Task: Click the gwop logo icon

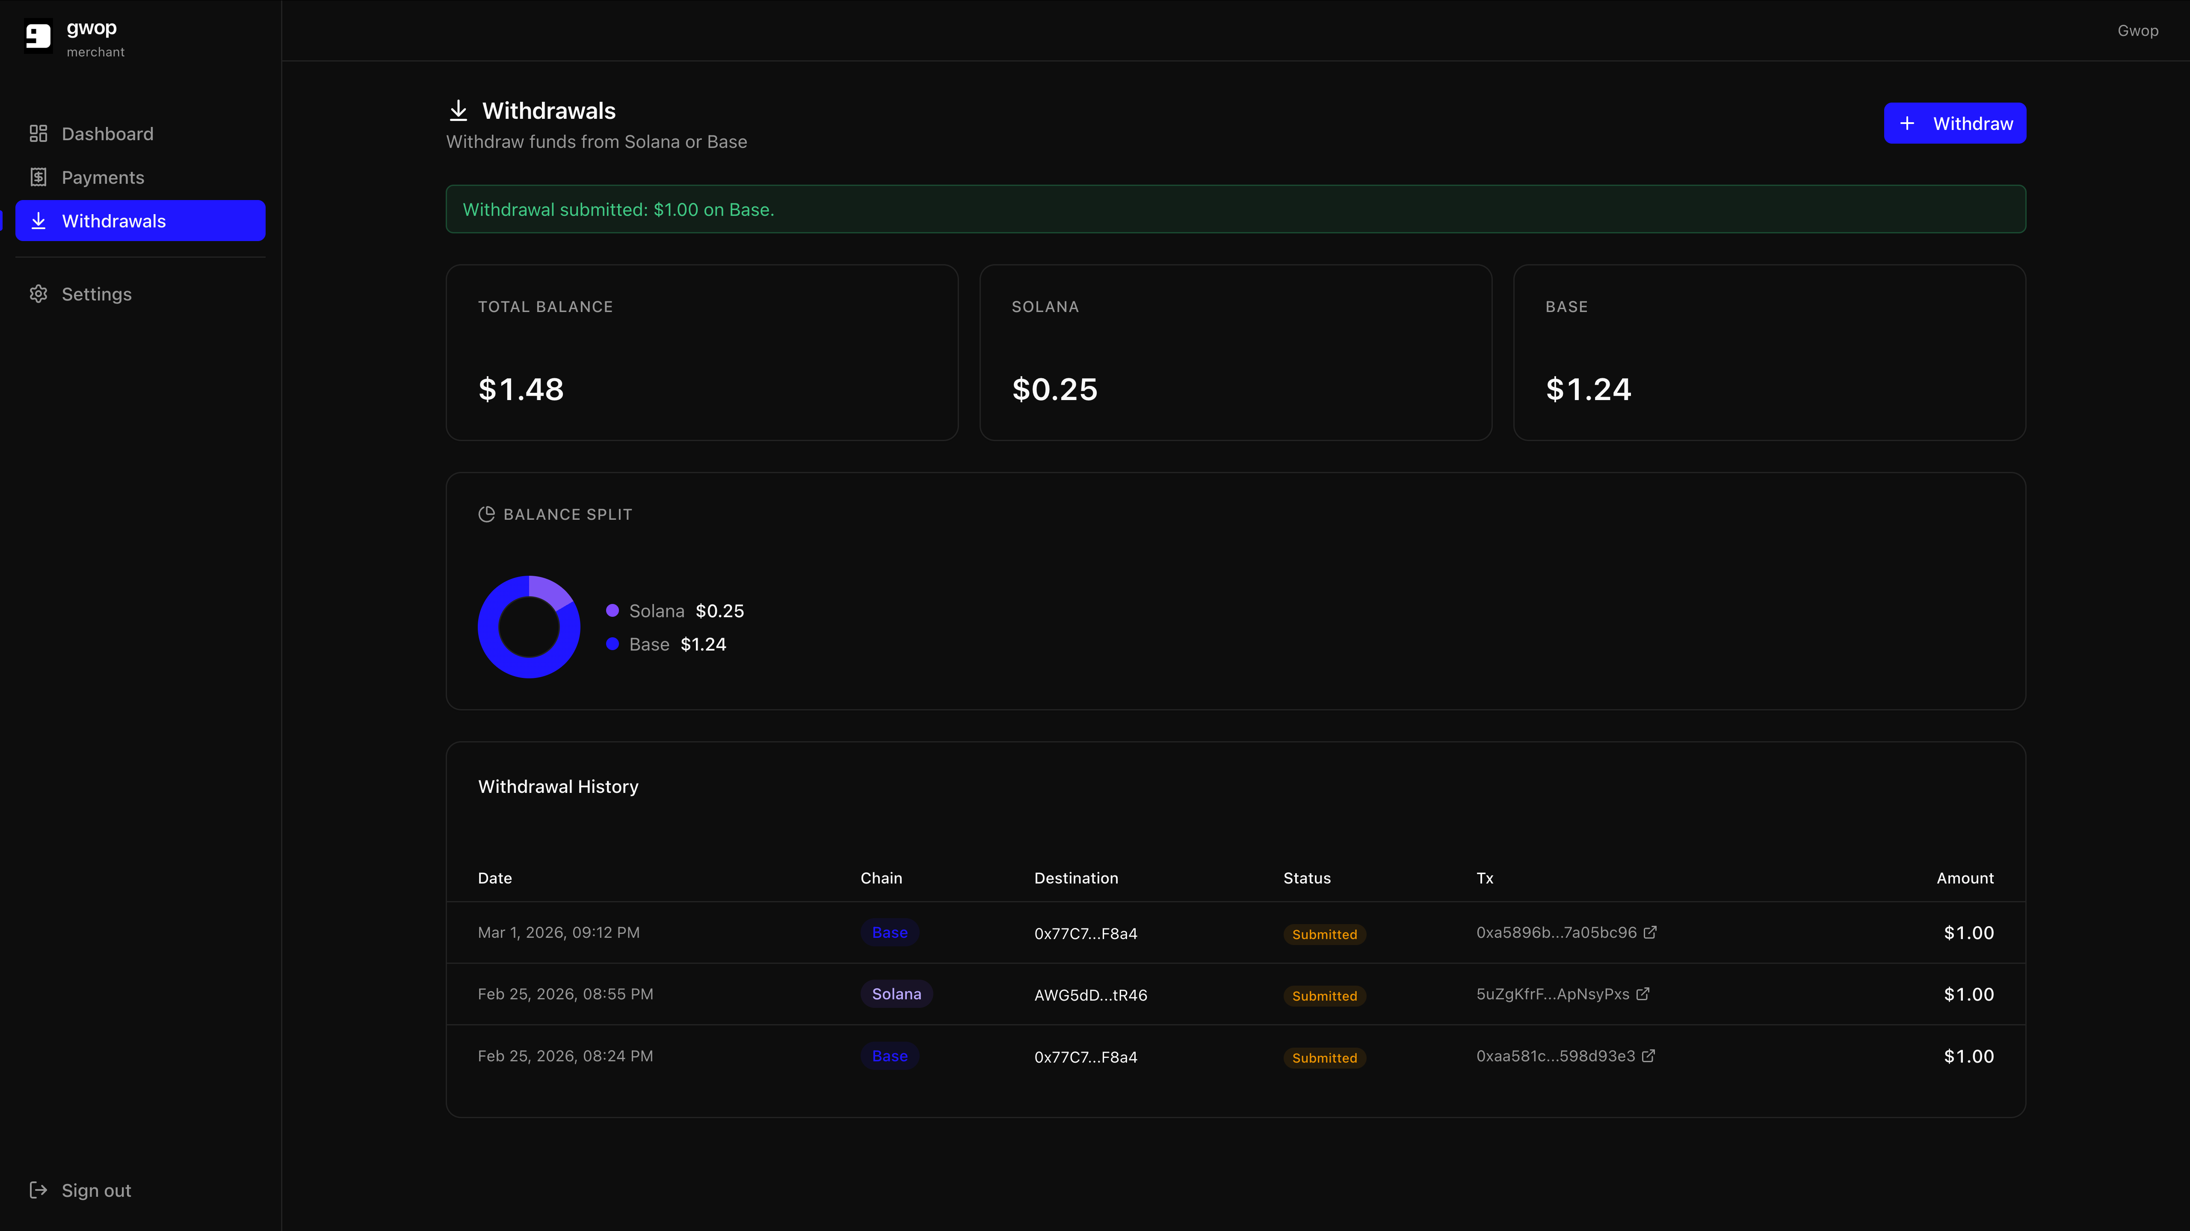Action: pos(38,35)
